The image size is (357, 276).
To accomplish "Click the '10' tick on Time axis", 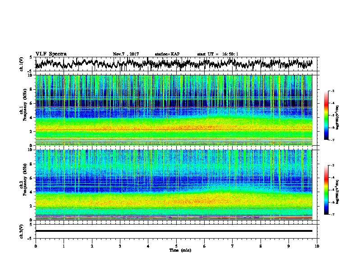I will [x=317, y=246].
